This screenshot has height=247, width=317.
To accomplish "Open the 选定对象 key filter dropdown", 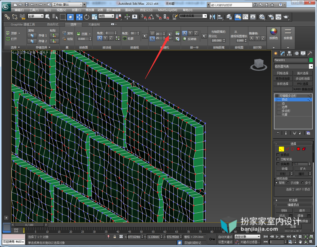I will click(x=247, y=237).
